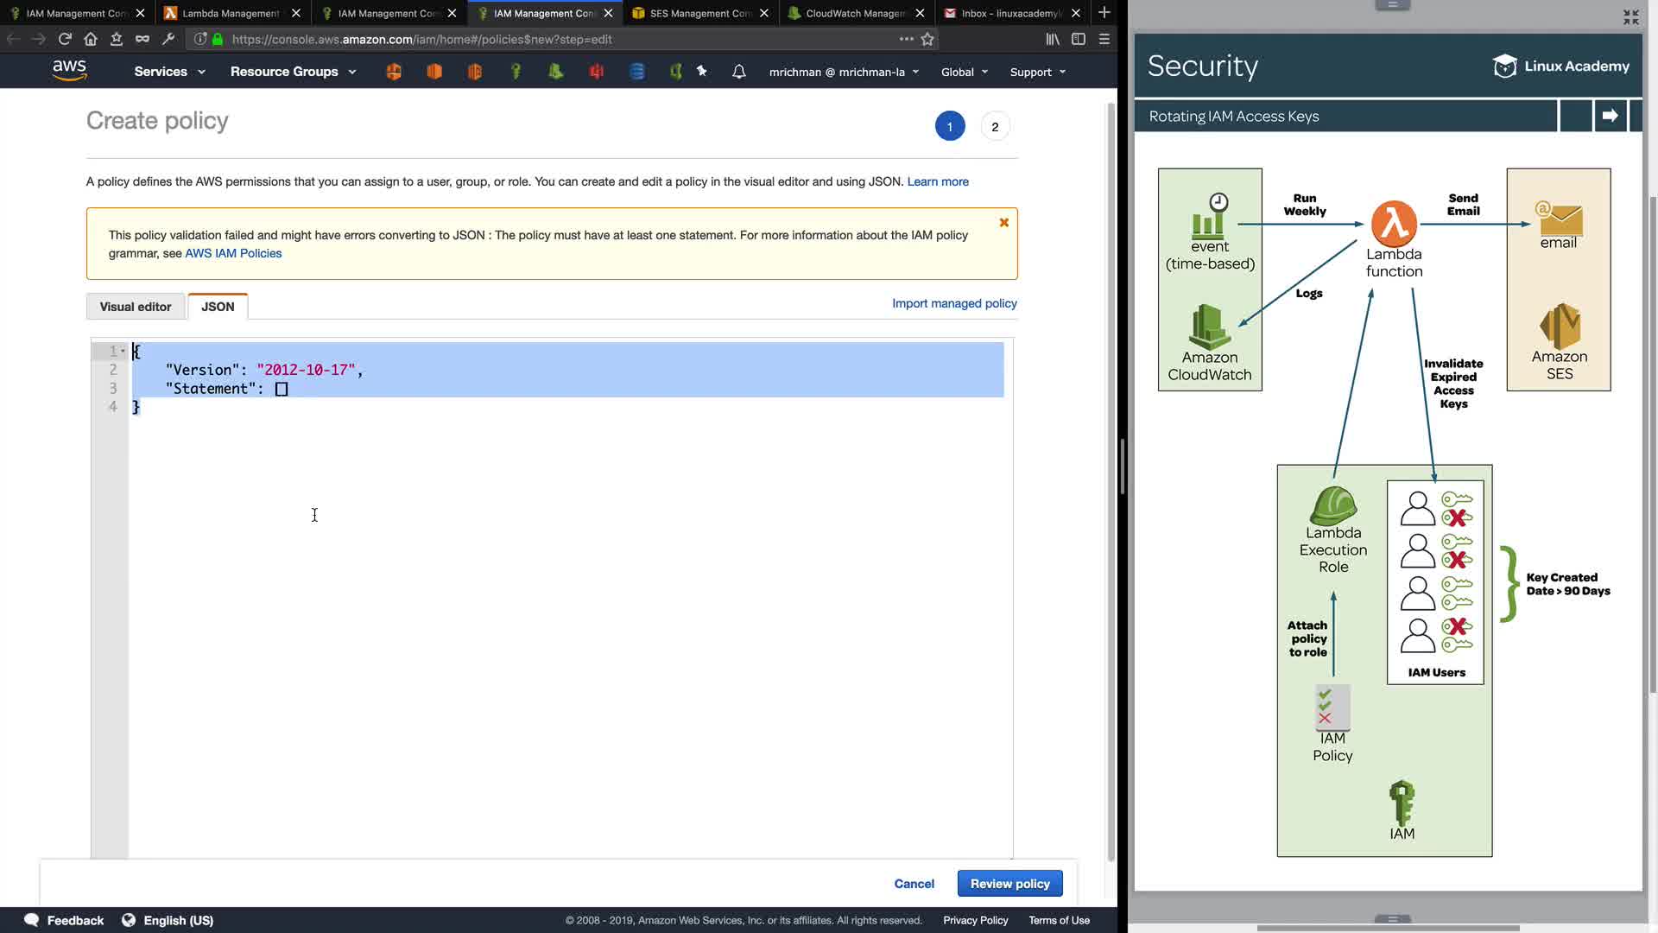The image size is (1658, 933).
Task: Click the Cancel button
Action: 914,884
